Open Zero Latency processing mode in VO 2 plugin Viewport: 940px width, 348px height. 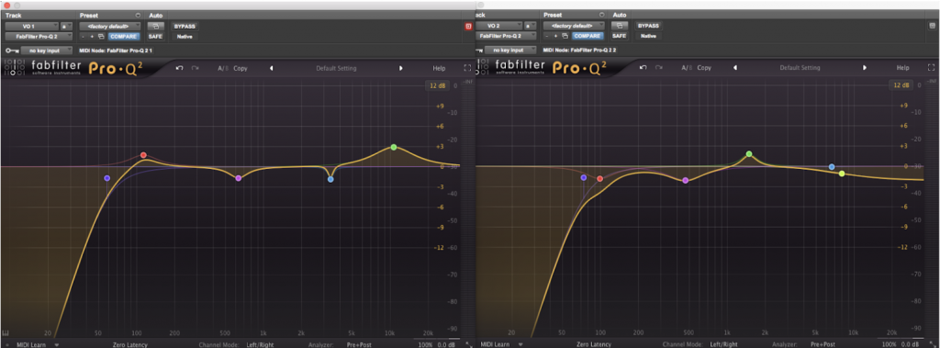click(594, 345)
